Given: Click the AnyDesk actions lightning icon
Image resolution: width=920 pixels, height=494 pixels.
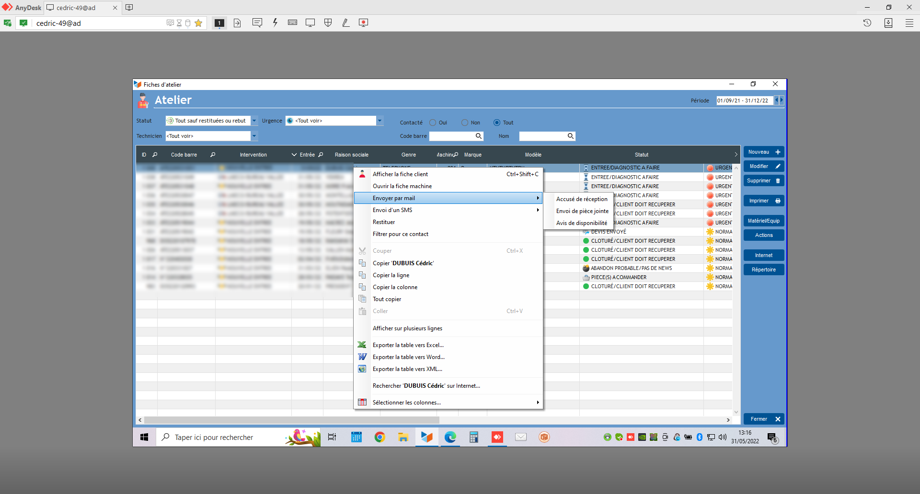Looking at the screenshot, I should point(275,22).
